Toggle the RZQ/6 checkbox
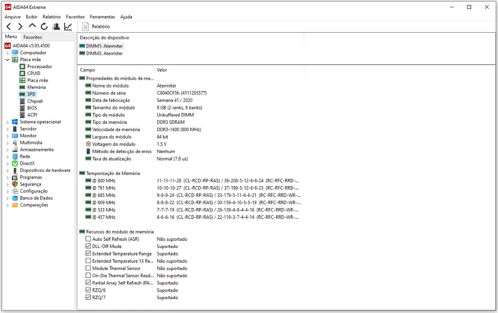 88,290
